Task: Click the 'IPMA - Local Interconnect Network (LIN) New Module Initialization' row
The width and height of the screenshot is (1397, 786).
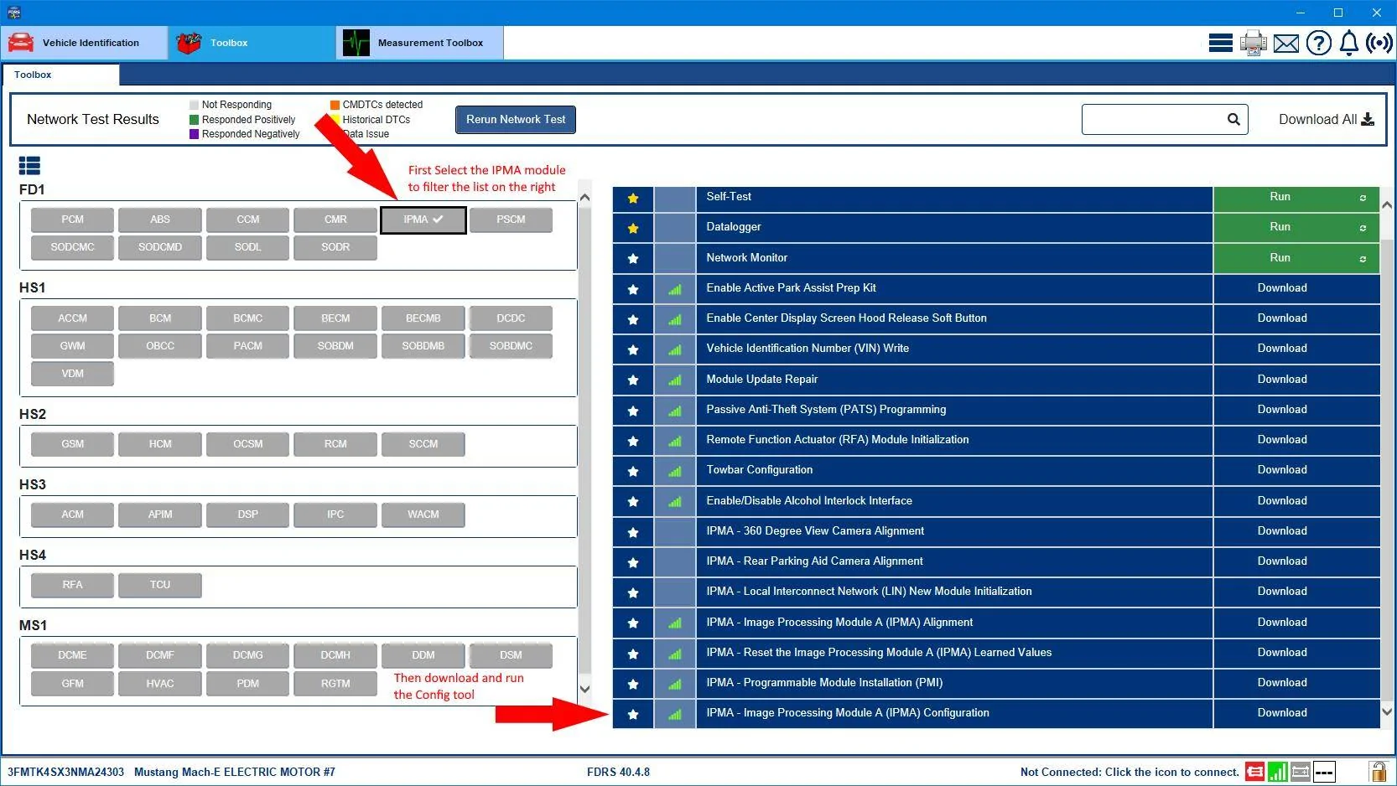Action: pyautogui.click(x=996, y=592)
